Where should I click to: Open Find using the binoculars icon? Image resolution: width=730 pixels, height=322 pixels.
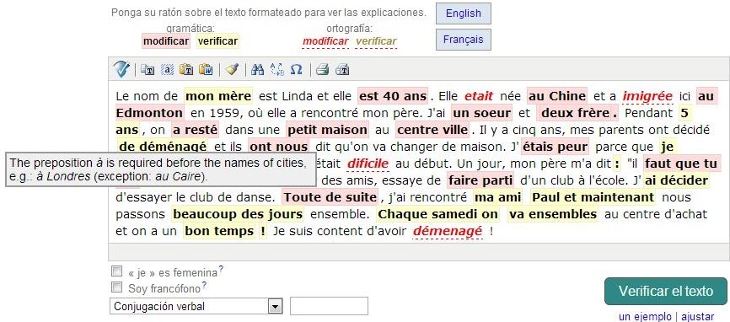pyautogui.click(x=257, y=70)
